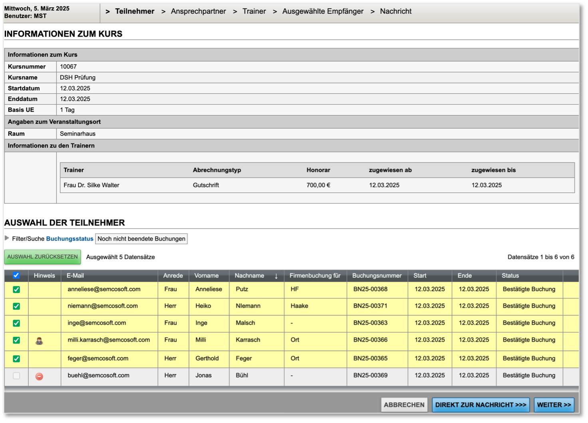Click the Buchungsstatus filter label link

[70, 239]
